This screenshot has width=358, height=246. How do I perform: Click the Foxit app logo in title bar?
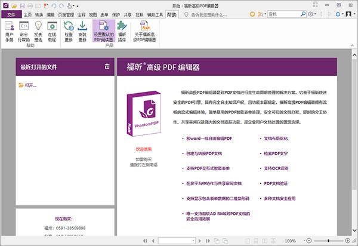6,5
